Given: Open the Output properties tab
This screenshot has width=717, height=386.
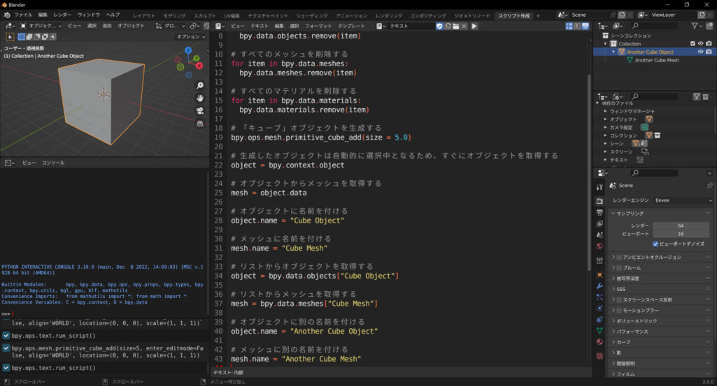Looking at the screenshot, I should coord(599,213).
